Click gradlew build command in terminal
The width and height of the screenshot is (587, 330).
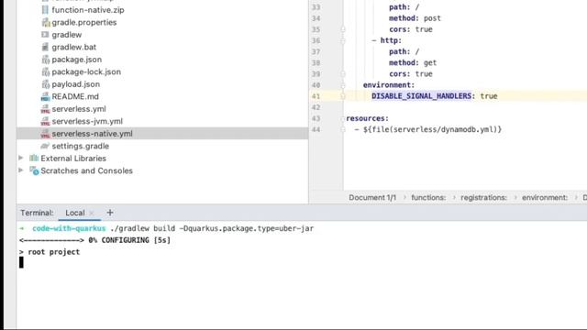212,228
